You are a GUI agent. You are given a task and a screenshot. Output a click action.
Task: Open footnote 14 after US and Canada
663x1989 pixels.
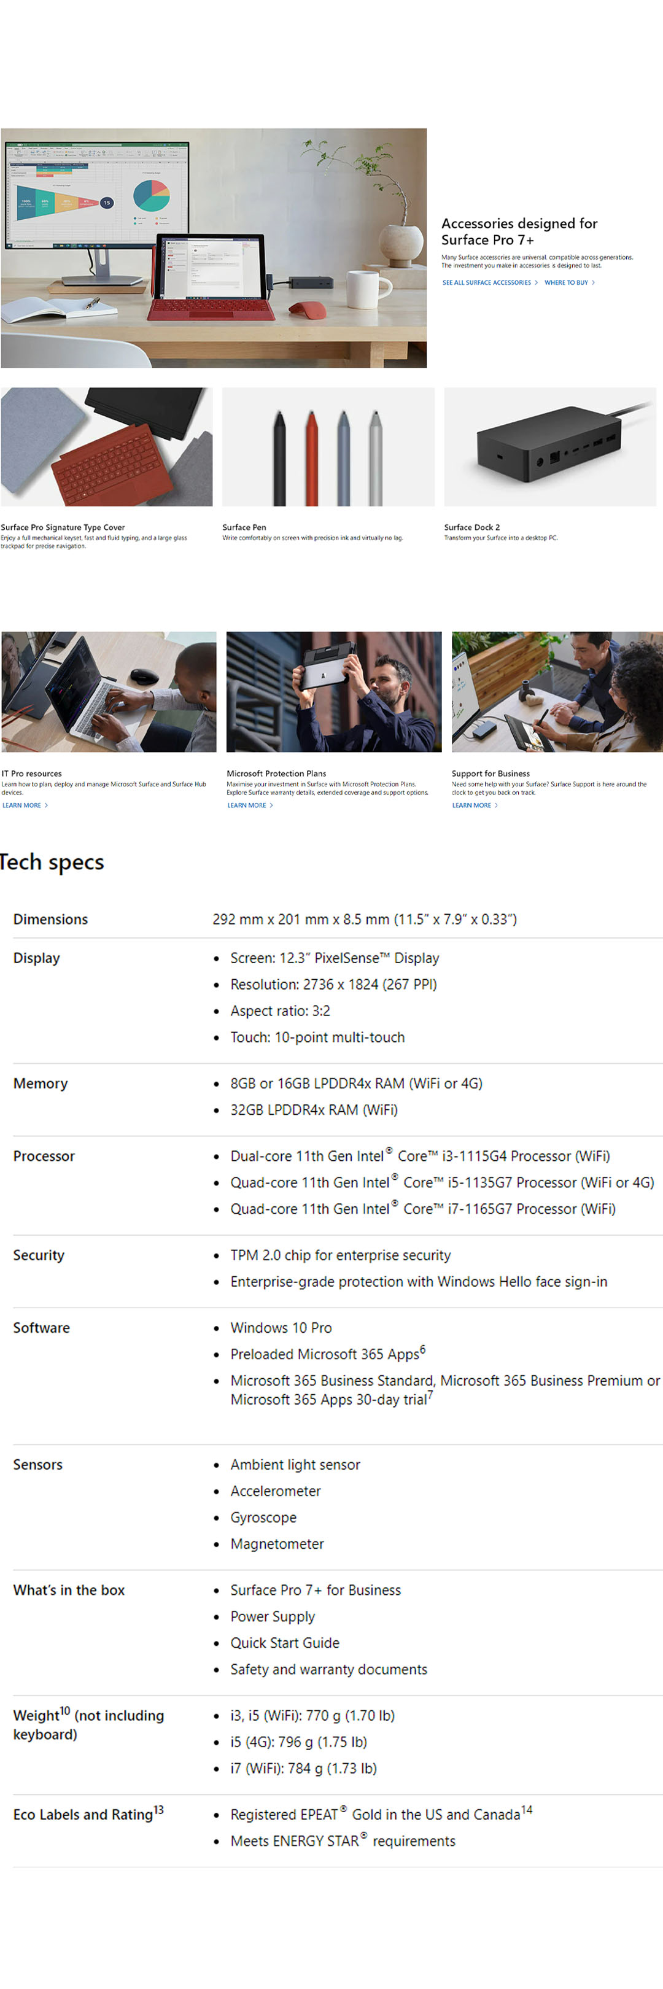tap(526, 1809)
